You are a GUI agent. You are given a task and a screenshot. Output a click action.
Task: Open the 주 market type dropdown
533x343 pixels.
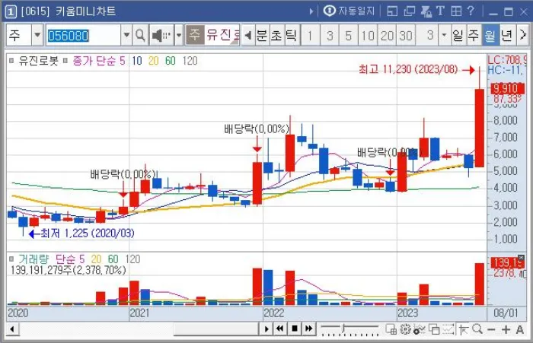click(x=37, y=35)
